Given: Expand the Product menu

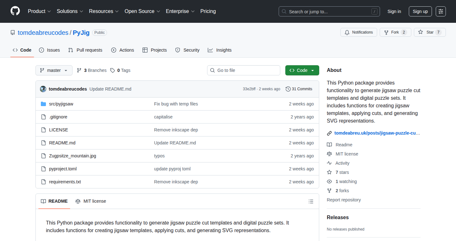Looking at the screenshot, I should tap(39, 11).
